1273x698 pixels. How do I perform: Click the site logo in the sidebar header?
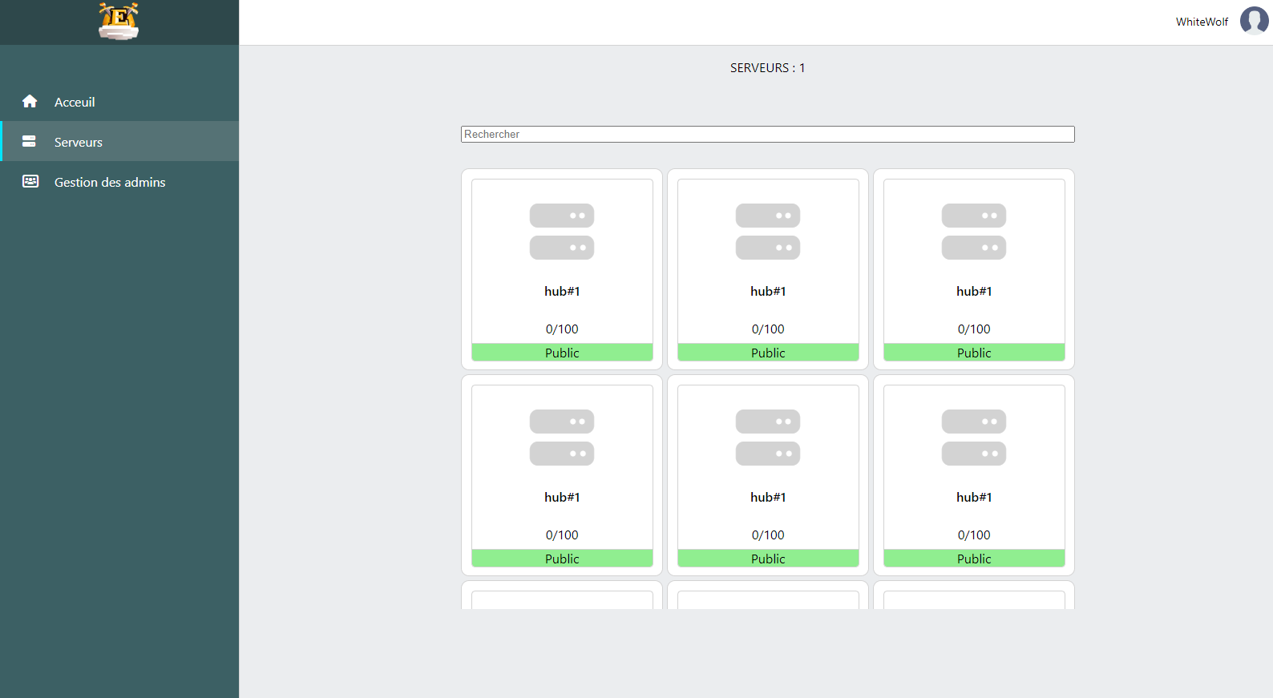[119, 22]
